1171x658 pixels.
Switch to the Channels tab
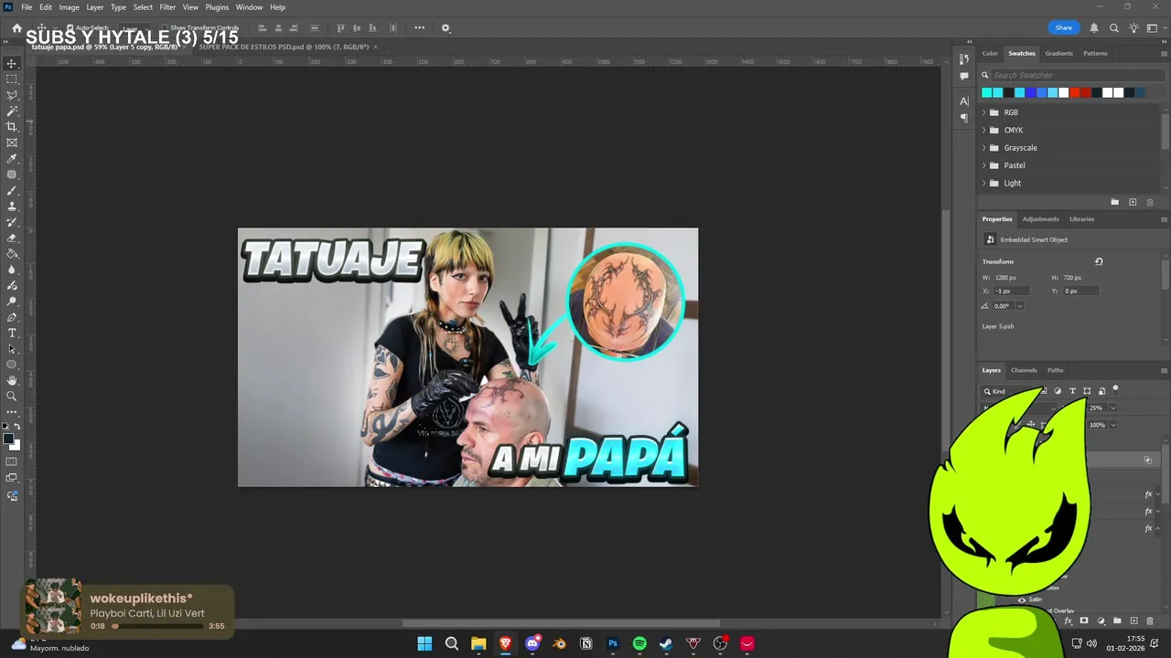(1024, 370)
